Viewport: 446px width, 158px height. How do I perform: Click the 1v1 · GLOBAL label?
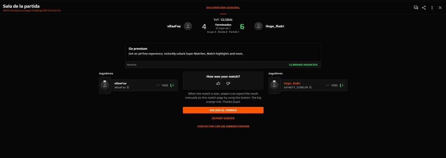point(223,19)
